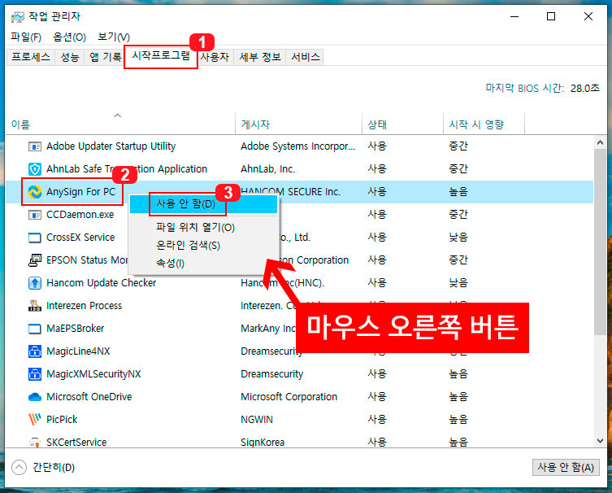Select the AhnLab Safe Transaction Application row
This screenshot has height=493, width=612.
coord(299,169)
